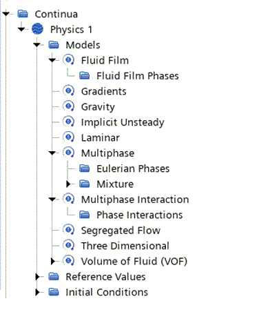This screenshot has height=310, width=270.
Task: Click the Physics 1 globe icon
Action: click(x=37, y=29)
